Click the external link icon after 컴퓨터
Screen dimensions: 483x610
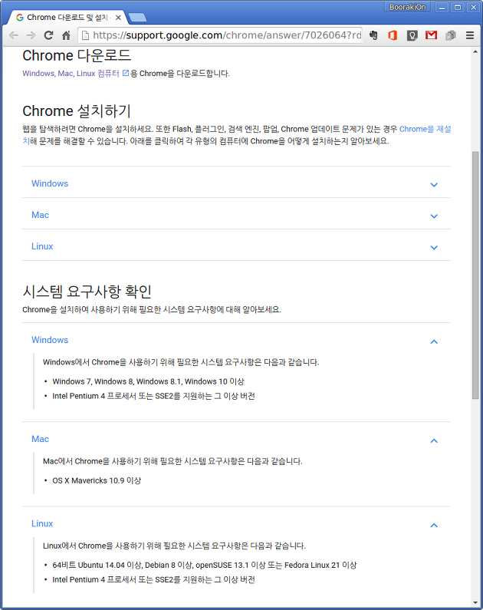point(126,73)
